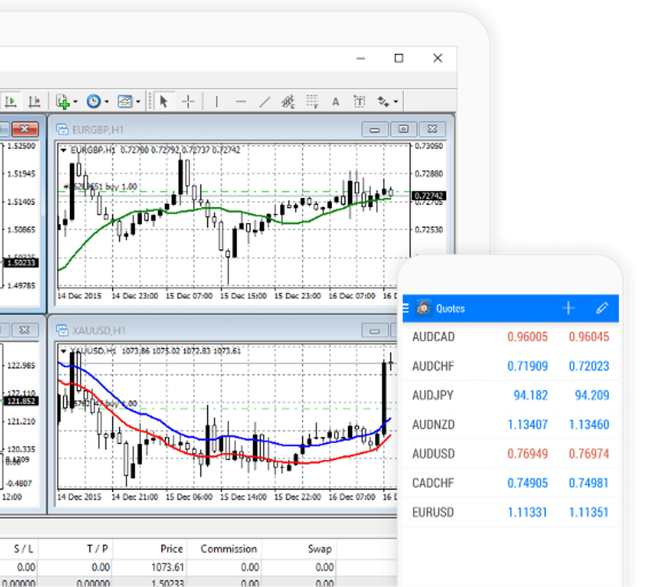The image size is (659, 587).
Task: Click the plus icon in Quotes header
Action: click(568, 308)
